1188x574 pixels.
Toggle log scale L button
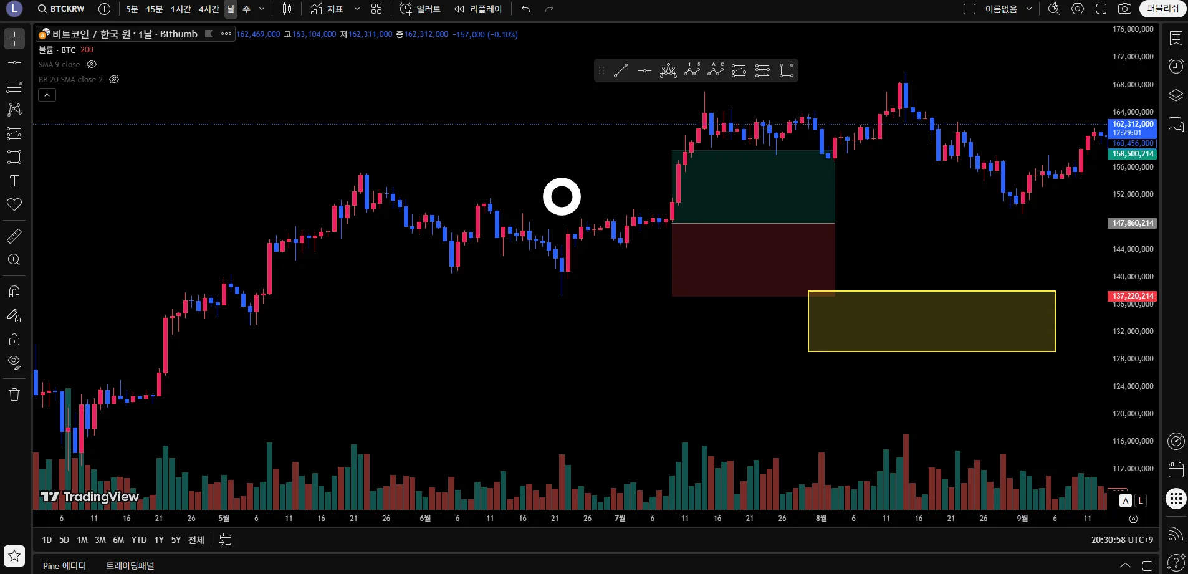[x=1141, y=500]
